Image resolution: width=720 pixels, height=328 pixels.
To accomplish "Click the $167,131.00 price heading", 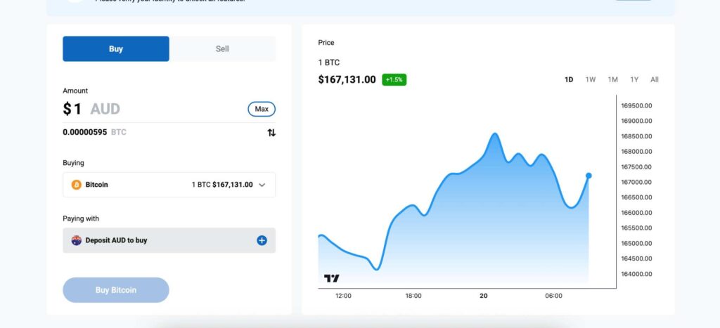I will pos(347,80).
